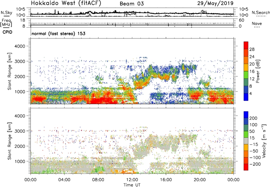
Task: Click the 'N.Search' legend label
Action: coord(261,12)
